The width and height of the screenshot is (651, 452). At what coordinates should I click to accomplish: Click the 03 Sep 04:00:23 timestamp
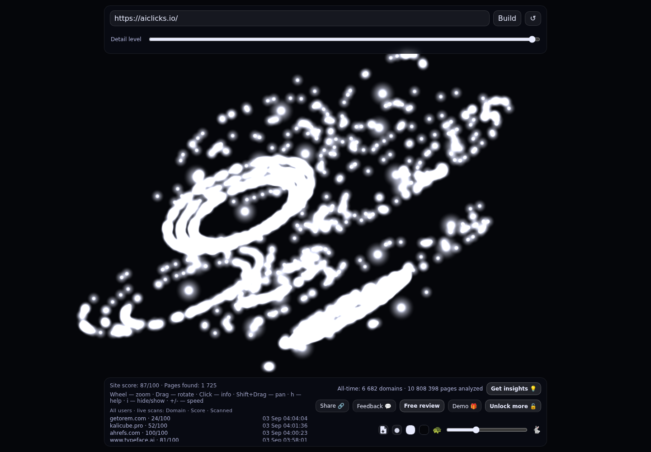(285, 433)
